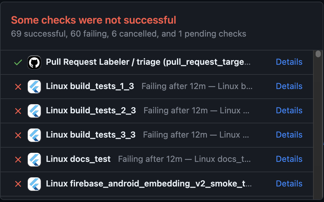Select the Linux build_tests_2_3 check name
The image size is (324, 202).
pyautogui.click(x=91, y=111)
